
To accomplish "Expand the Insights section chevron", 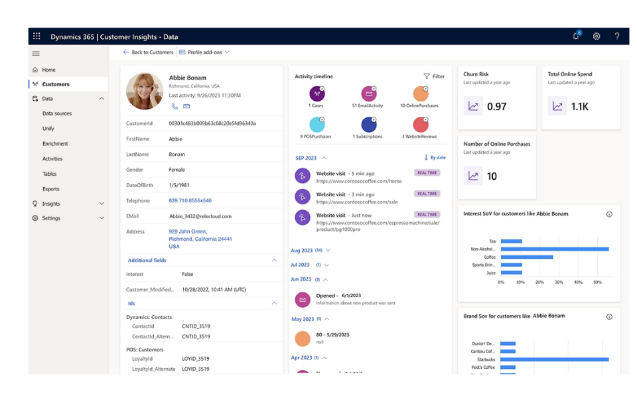I will 102,204.
